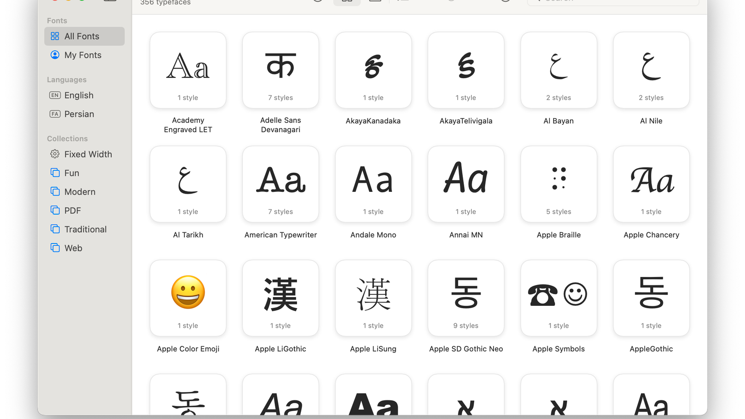Select the grid view toolbar icon
The height and width of the screenshot is (419, 745).
346,1
